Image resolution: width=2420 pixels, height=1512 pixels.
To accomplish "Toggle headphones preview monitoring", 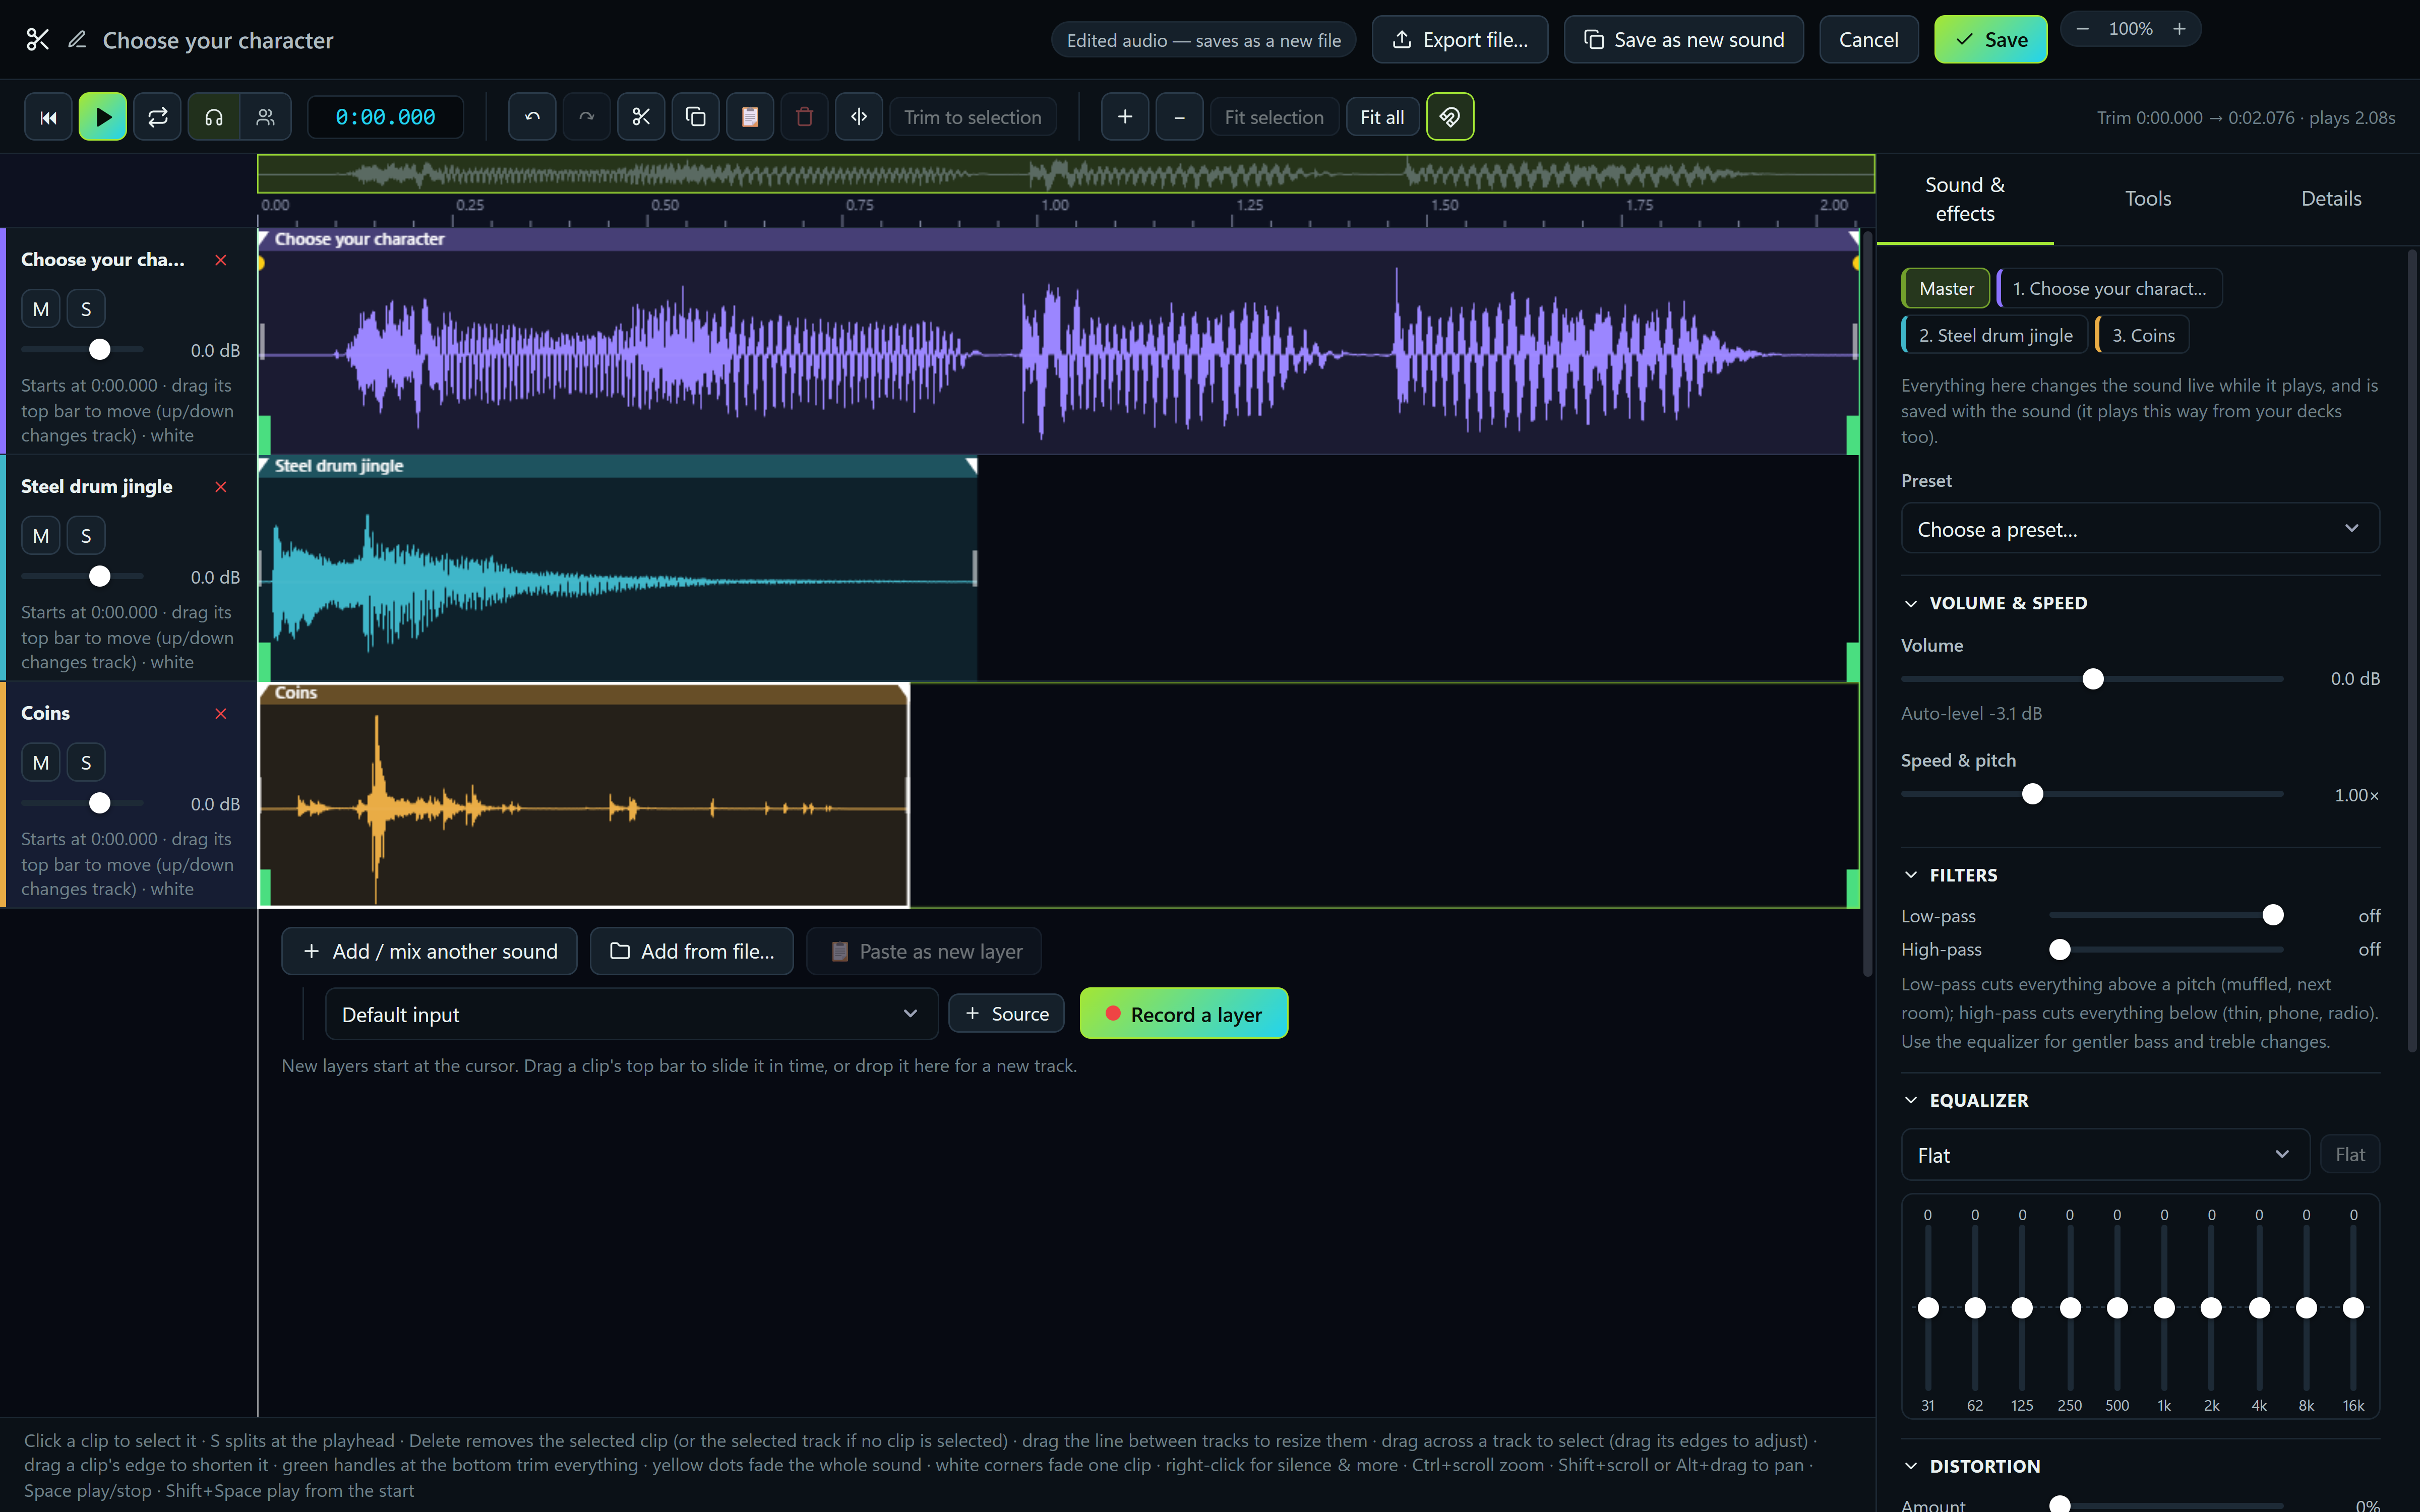I will pos(214,117).
